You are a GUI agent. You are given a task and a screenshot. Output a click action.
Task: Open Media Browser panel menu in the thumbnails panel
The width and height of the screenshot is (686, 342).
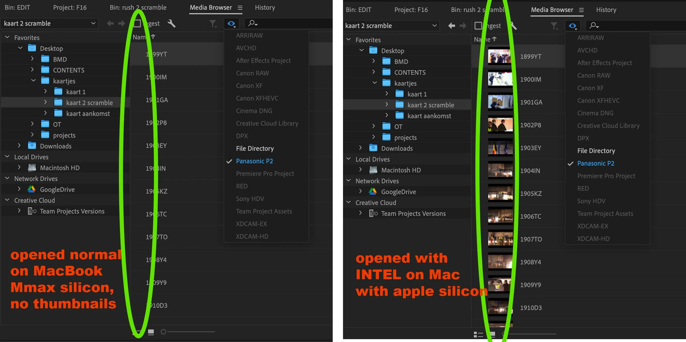[581, 10]
